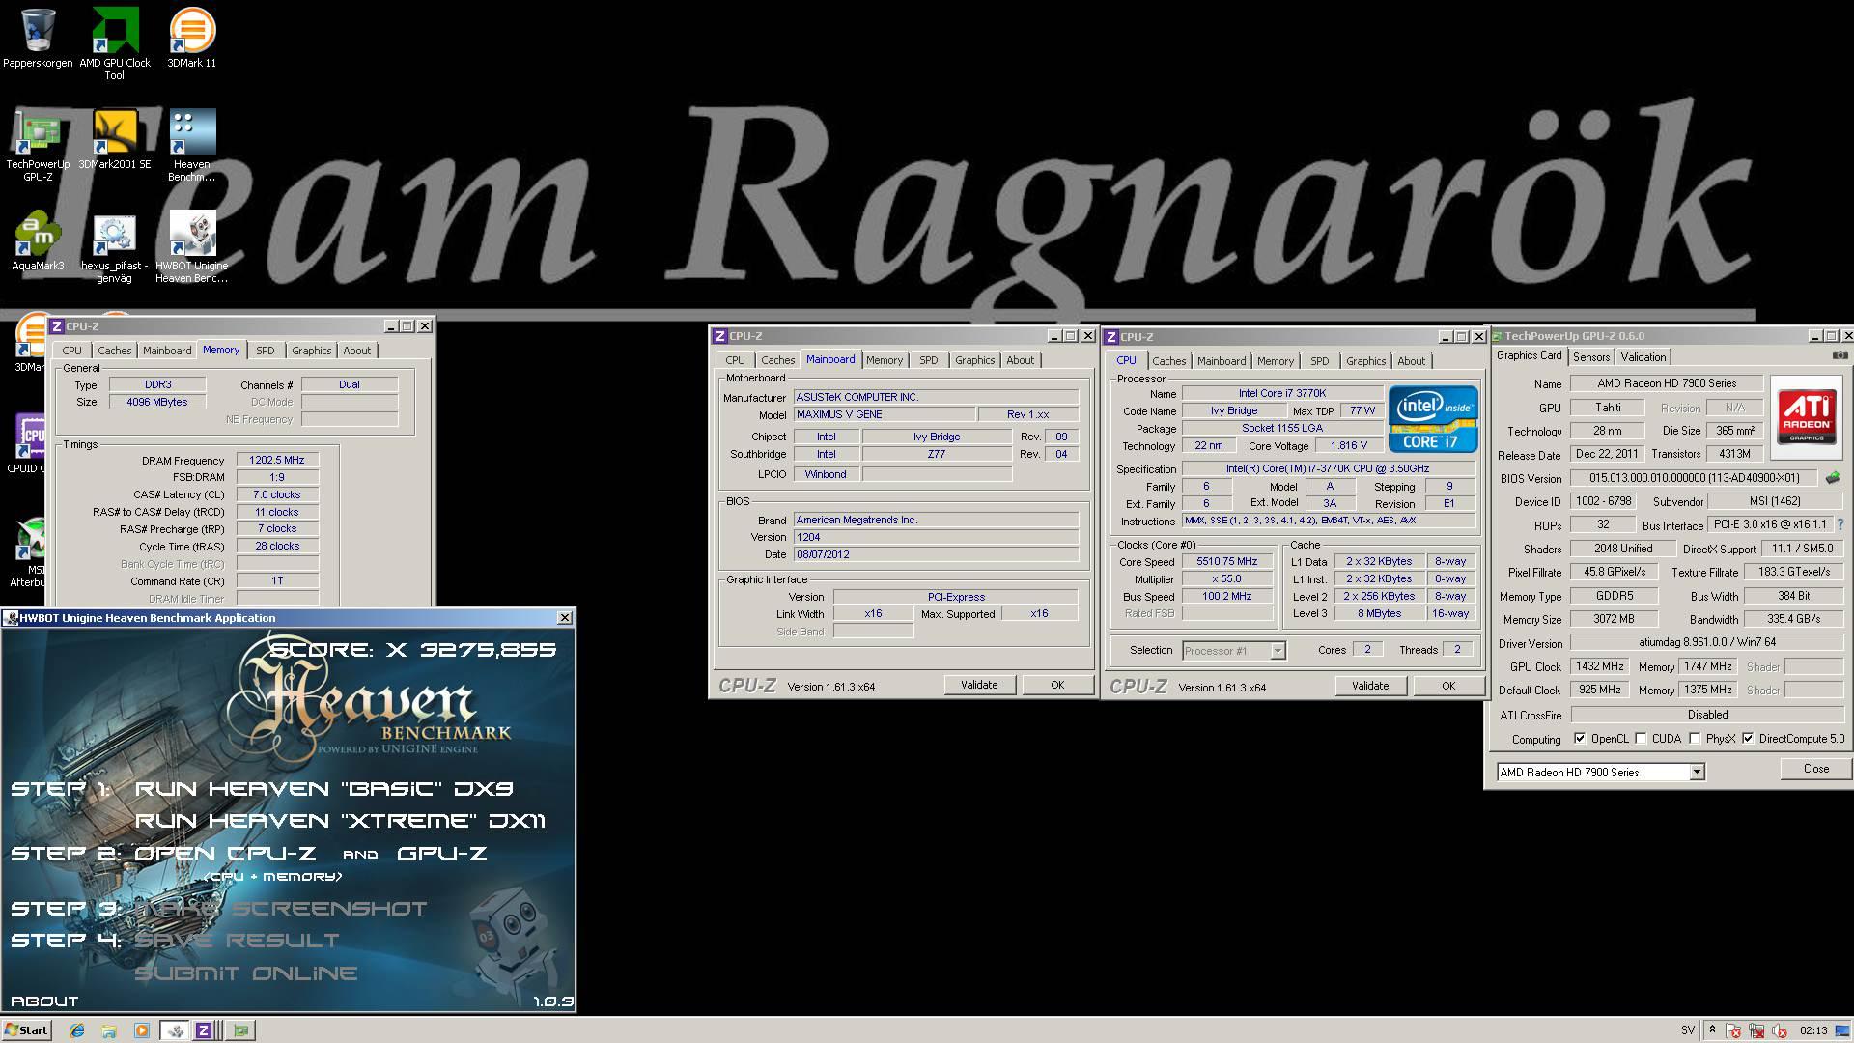The height and width of the screenshot is (1043, 1854).
Task: Click Validate in the Mainboard CPU-Z window
Action: (979, 685)
